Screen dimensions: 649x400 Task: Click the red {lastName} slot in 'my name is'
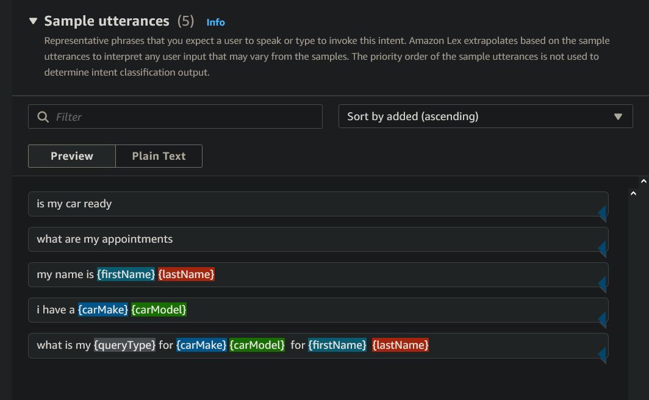tap(186, 274)
